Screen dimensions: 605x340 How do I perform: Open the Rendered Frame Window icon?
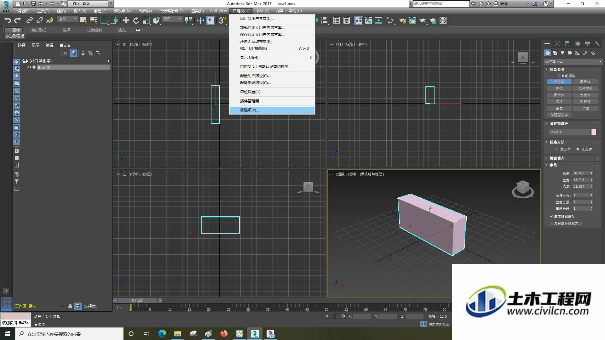[413, 20]
